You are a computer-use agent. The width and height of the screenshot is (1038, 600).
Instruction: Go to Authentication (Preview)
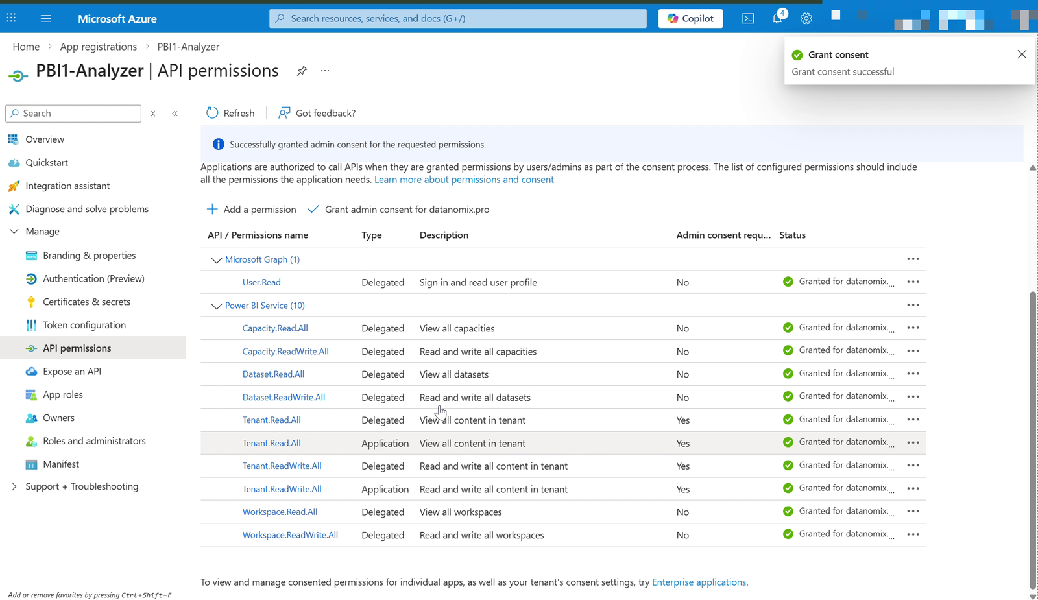coord(93,278)
